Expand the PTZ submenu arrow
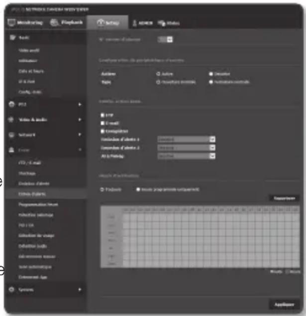 [79, 105]
